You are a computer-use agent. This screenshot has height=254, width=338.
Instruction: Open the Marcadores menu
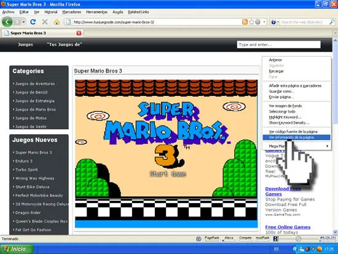click(72, 12)
